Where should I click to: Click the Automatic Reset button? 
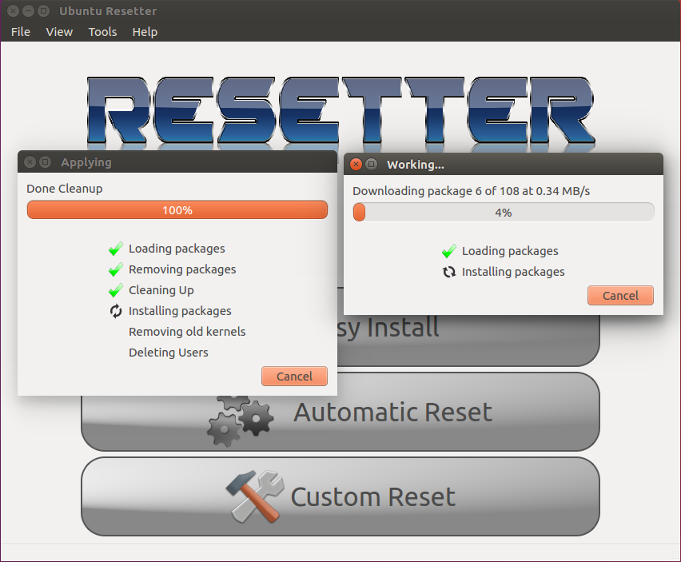pos(340,412)
